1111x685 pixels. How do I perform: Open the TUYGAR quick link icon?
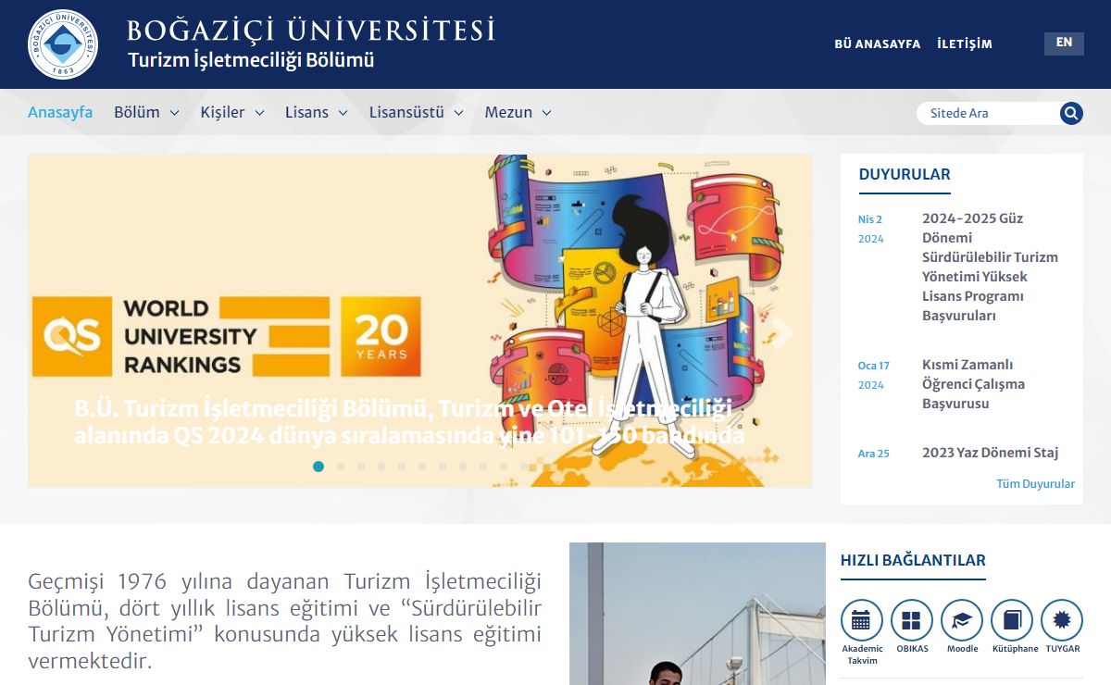click(x=1062, y=620)
